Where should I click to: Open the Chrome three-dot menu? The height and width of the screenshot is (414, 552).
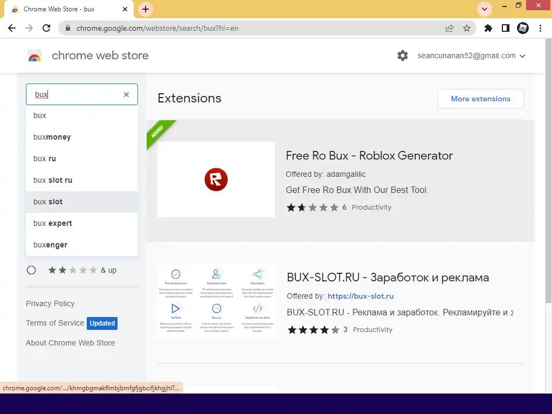point(540,28)
